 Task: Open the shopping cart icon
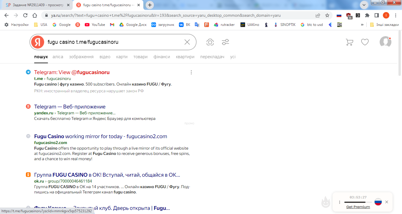349,42
